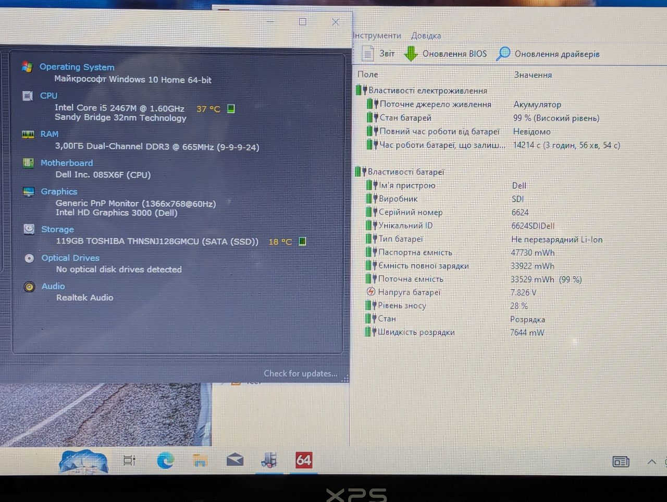Click the memory stick icon beside RAM
667x502 pixels.
click(28, 134)
